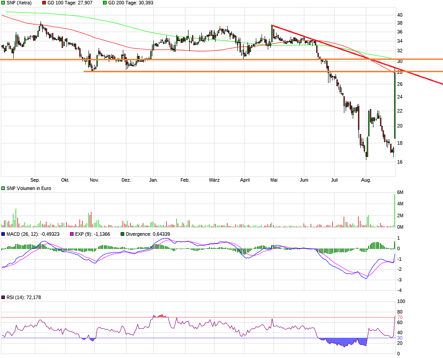Click the 'Jan.' month axis label

pos(153,180)
